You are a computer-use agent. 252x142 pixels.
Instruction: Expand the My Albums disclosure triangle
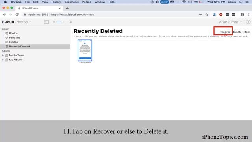(x=3, y=60)
